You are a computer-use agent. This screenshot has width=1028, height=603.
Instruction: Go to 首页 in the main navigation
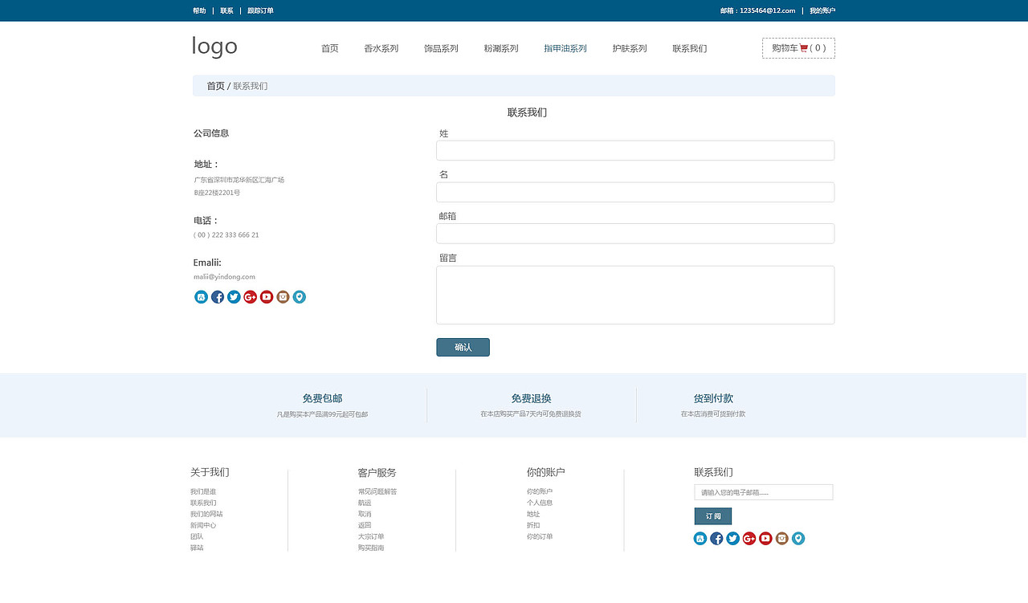pyautogui.click(x=330, y=48)
